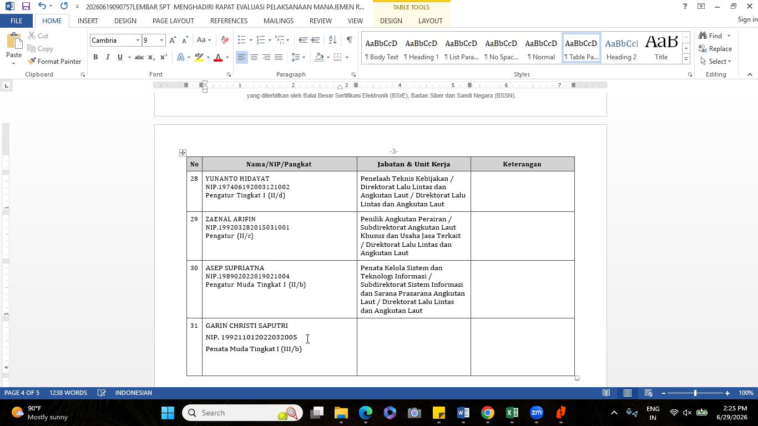Click the table move handle above the No column
Viewport: 758px width, 426px height.
(183, 153)
